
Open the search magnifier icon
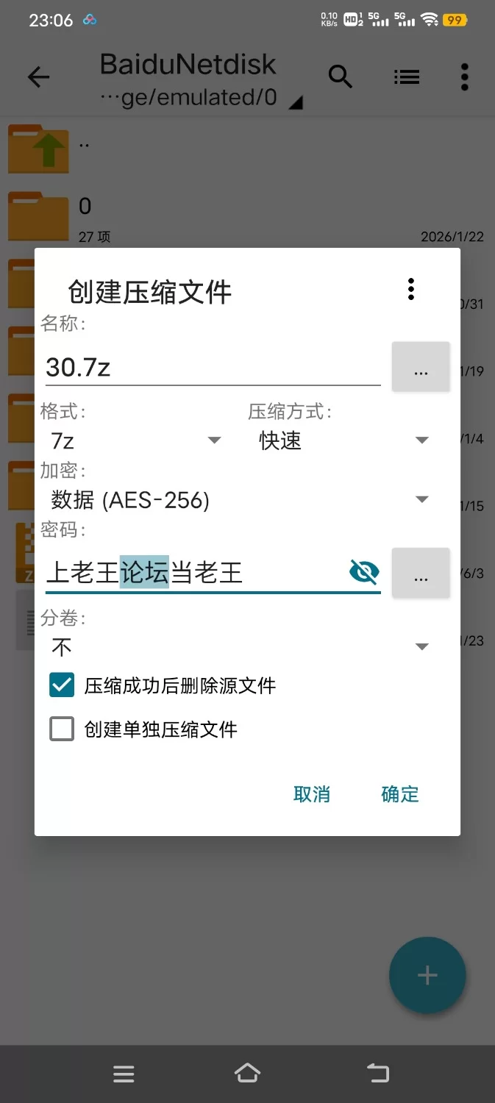click(340, 76)
